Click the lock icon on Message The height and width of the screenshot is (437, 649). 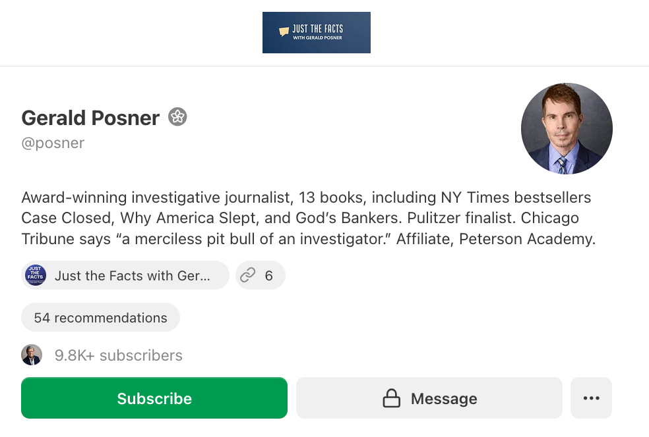tap(391, 398)
